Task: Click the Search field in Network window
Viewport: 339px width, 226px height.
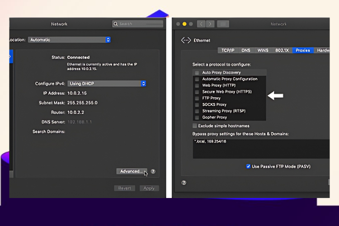Action: [x=138, y=24]
